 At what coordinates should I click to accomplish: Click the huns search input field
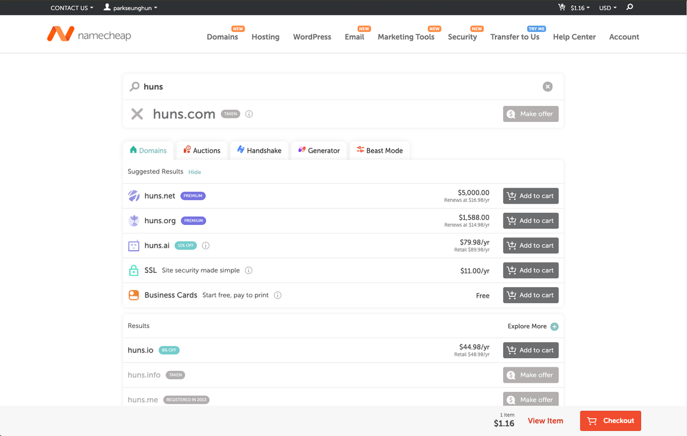[341, 86]
